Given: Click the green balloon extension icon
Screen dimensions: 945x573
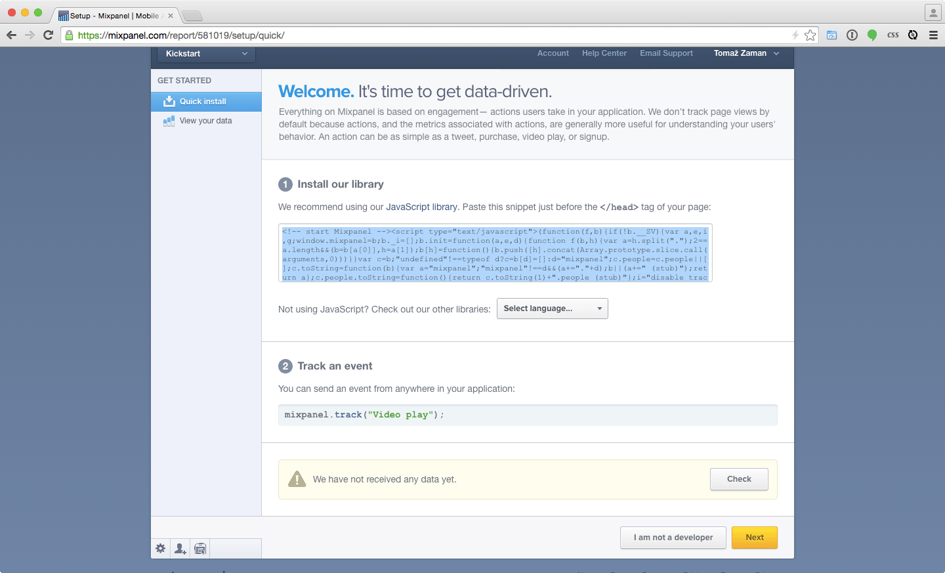Looking at the screenshot, I should (872, 35).
